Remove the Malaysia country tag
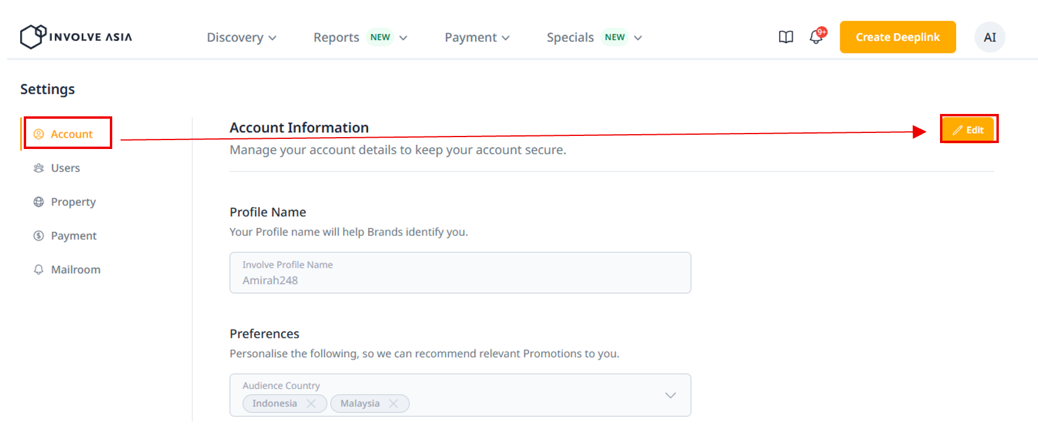Image resolution: width=1038 pixels, height=425 pixels. (x=393, y=404)
